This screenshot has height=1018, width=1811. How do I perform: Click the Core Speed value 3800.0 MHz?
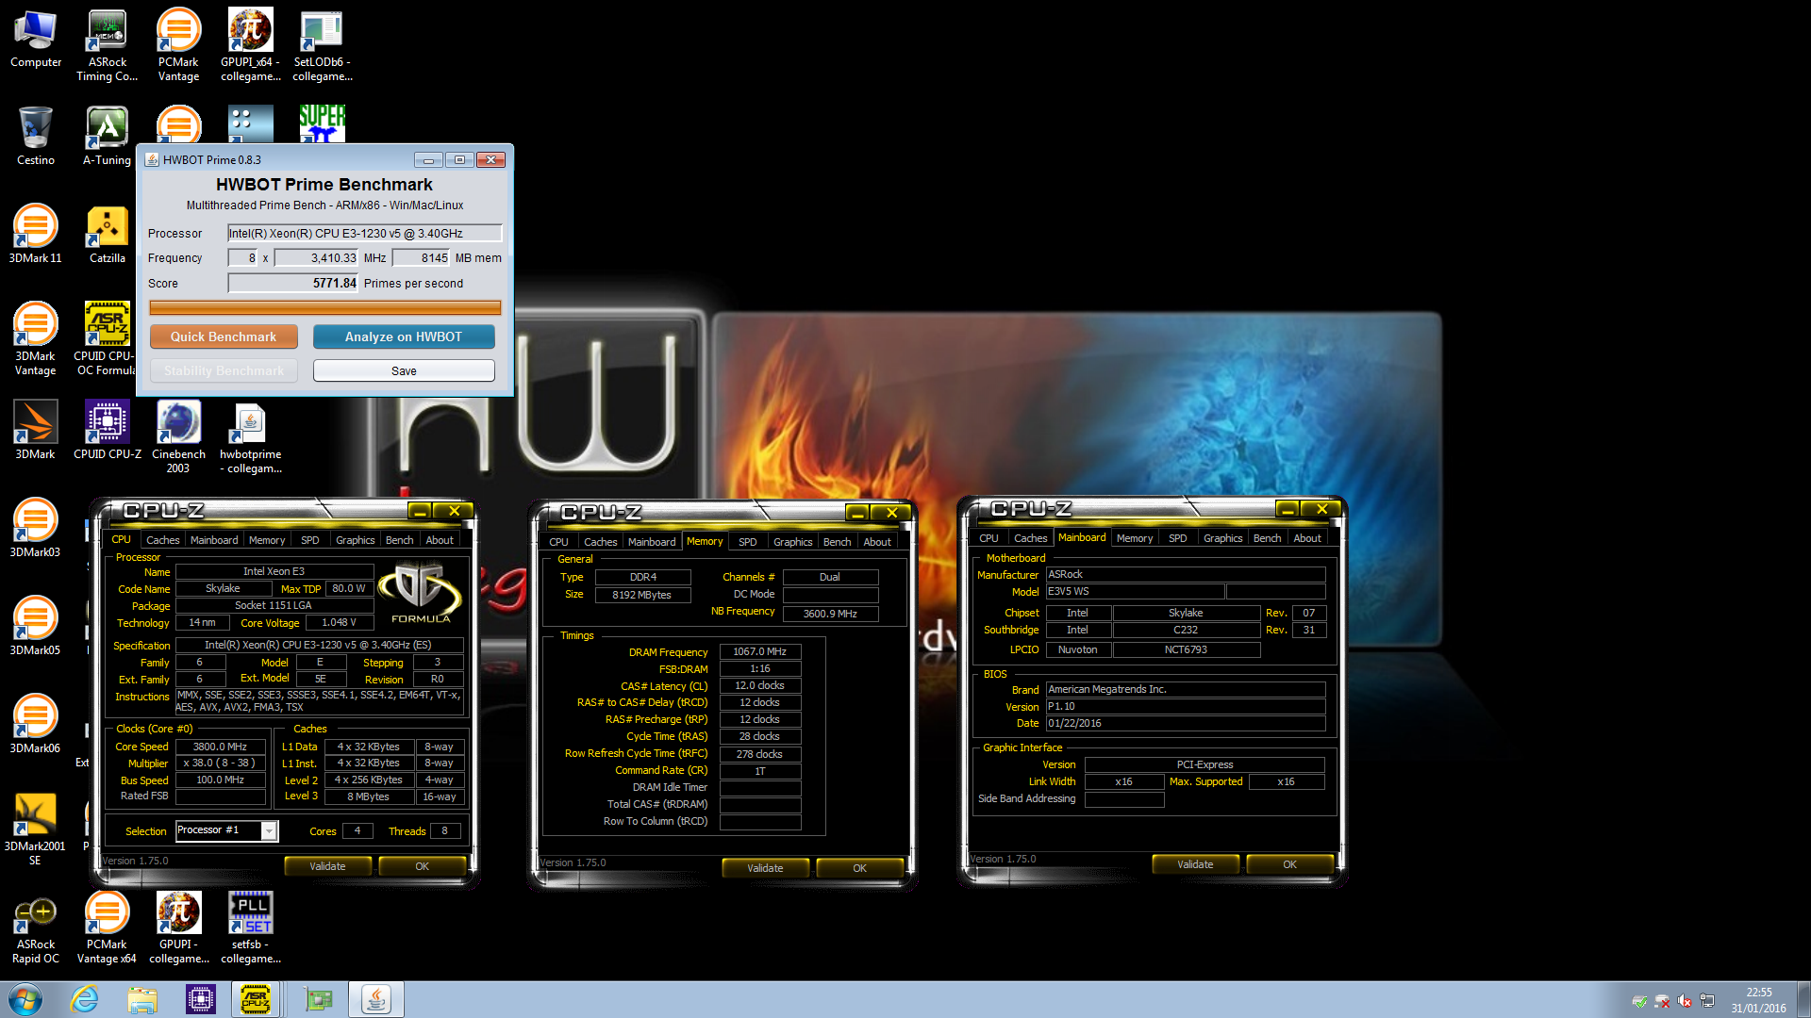pos(220,747)
